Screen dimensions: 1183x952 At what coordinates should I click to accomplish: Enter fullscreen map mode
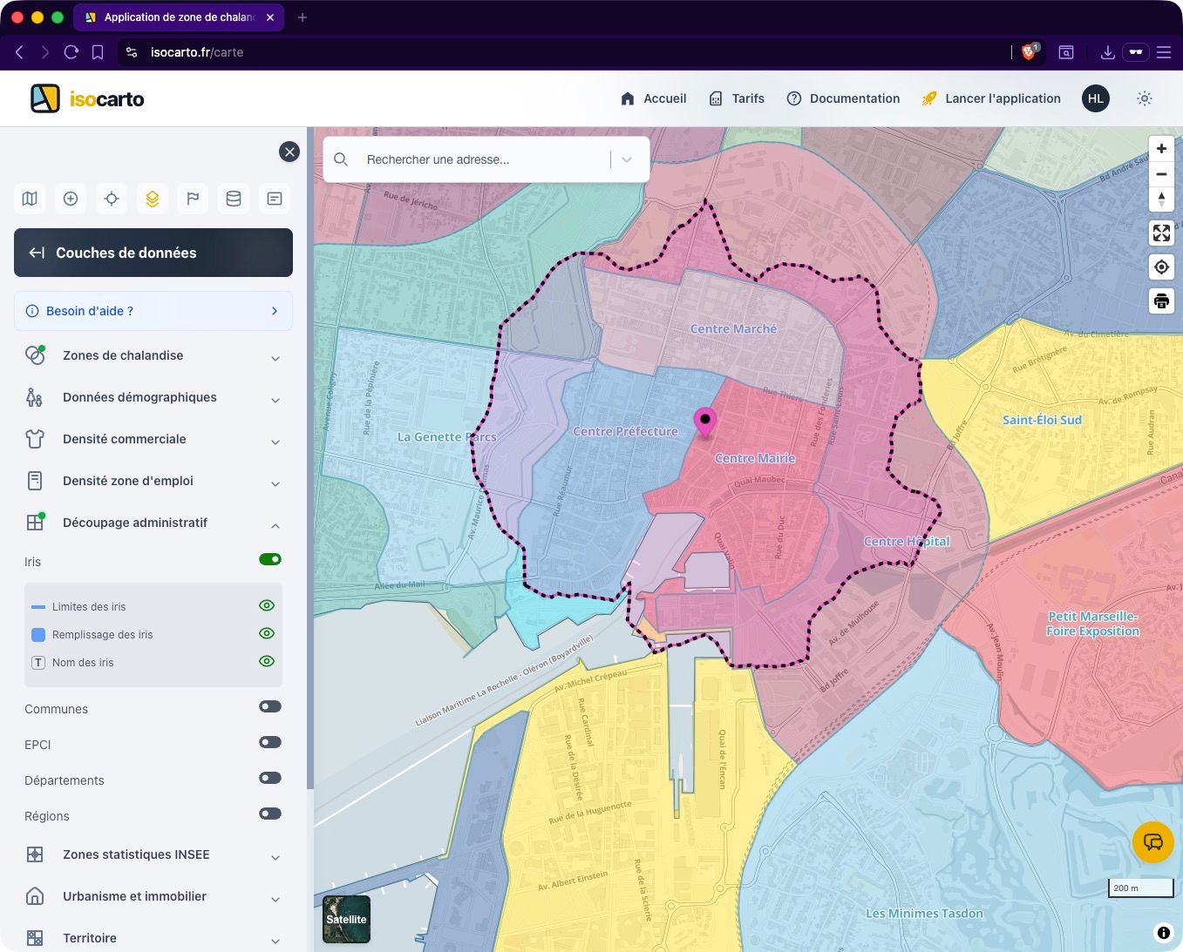tap(1161, 233)
